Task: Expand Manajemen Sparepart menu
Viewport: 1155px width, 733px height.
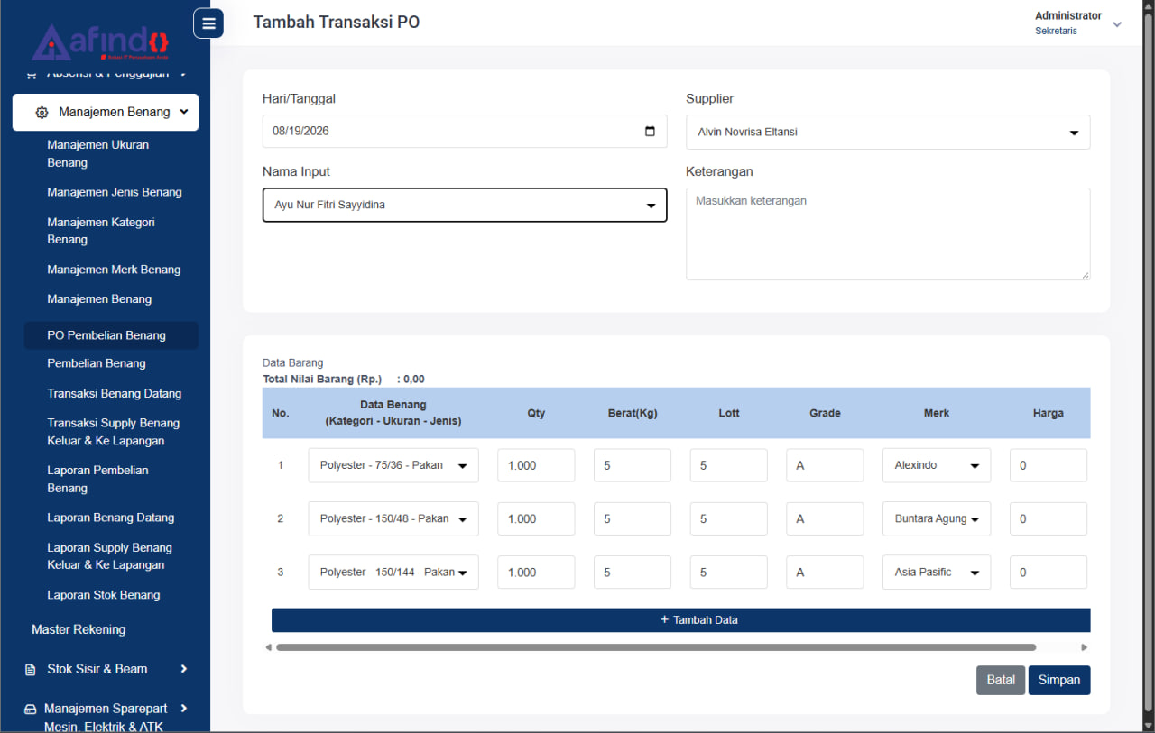Action: (x=106, y=717)
